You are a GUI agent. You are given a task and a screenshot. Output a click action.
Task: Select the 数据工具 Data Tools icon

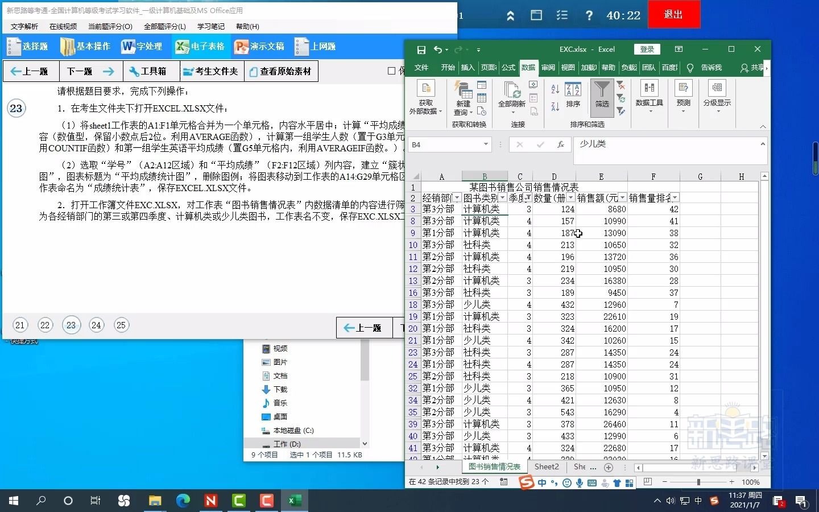click(x=649, y=94)
